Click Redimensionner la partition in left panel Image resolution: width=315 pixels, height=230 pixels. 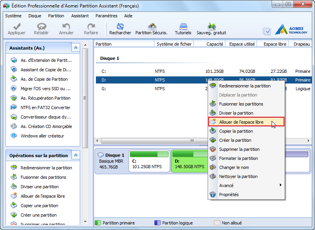(x=41, y=168)
